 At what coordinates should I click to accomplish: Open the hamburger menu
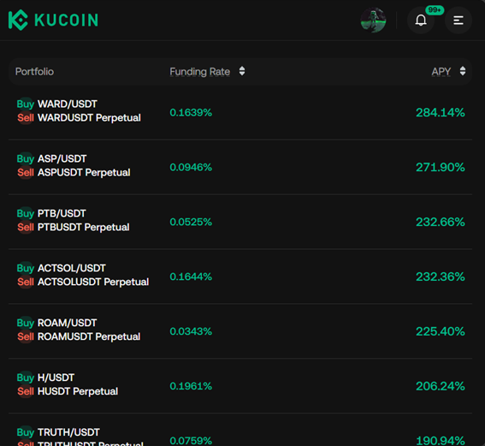458,21
